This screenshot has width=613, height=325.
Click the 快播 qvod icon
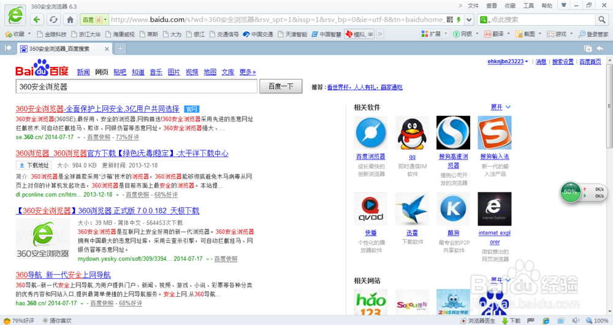371,209
